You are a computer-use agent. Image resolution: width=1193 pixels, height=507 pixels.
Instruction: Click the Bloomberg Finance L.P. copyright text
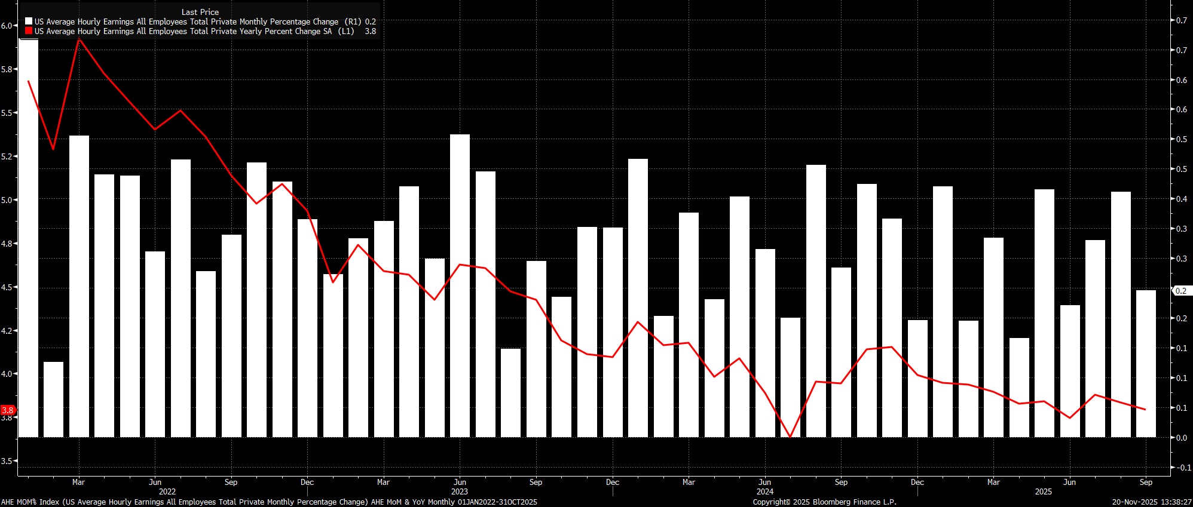tap(824, 502)
